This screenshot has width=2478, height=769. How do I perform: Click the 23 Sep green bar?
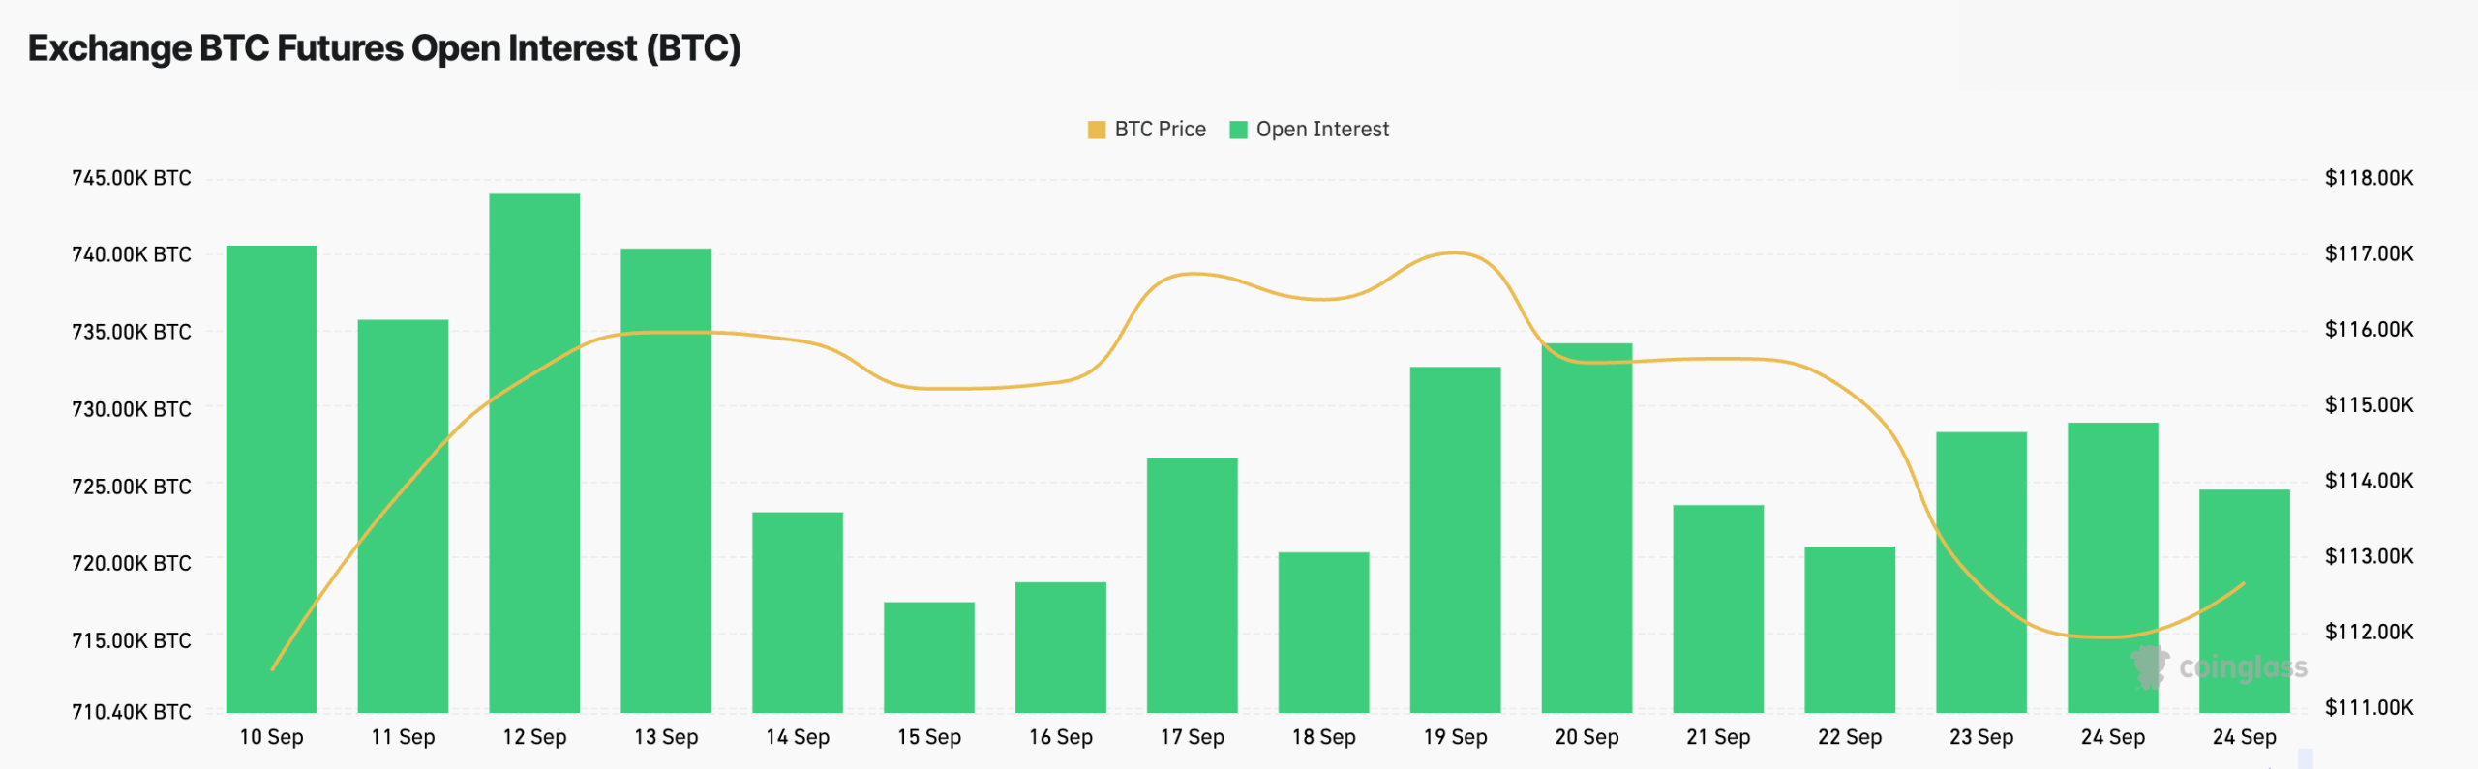pos(1981,572)
